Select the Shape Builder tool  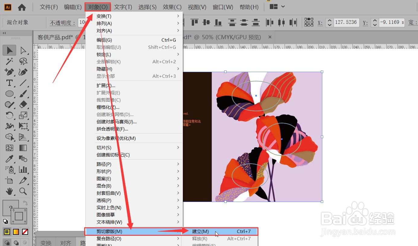(x=9, y=137)
